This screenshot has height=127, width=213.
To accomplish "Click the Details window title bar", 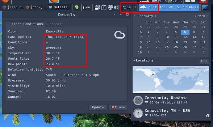I will 66,15.
